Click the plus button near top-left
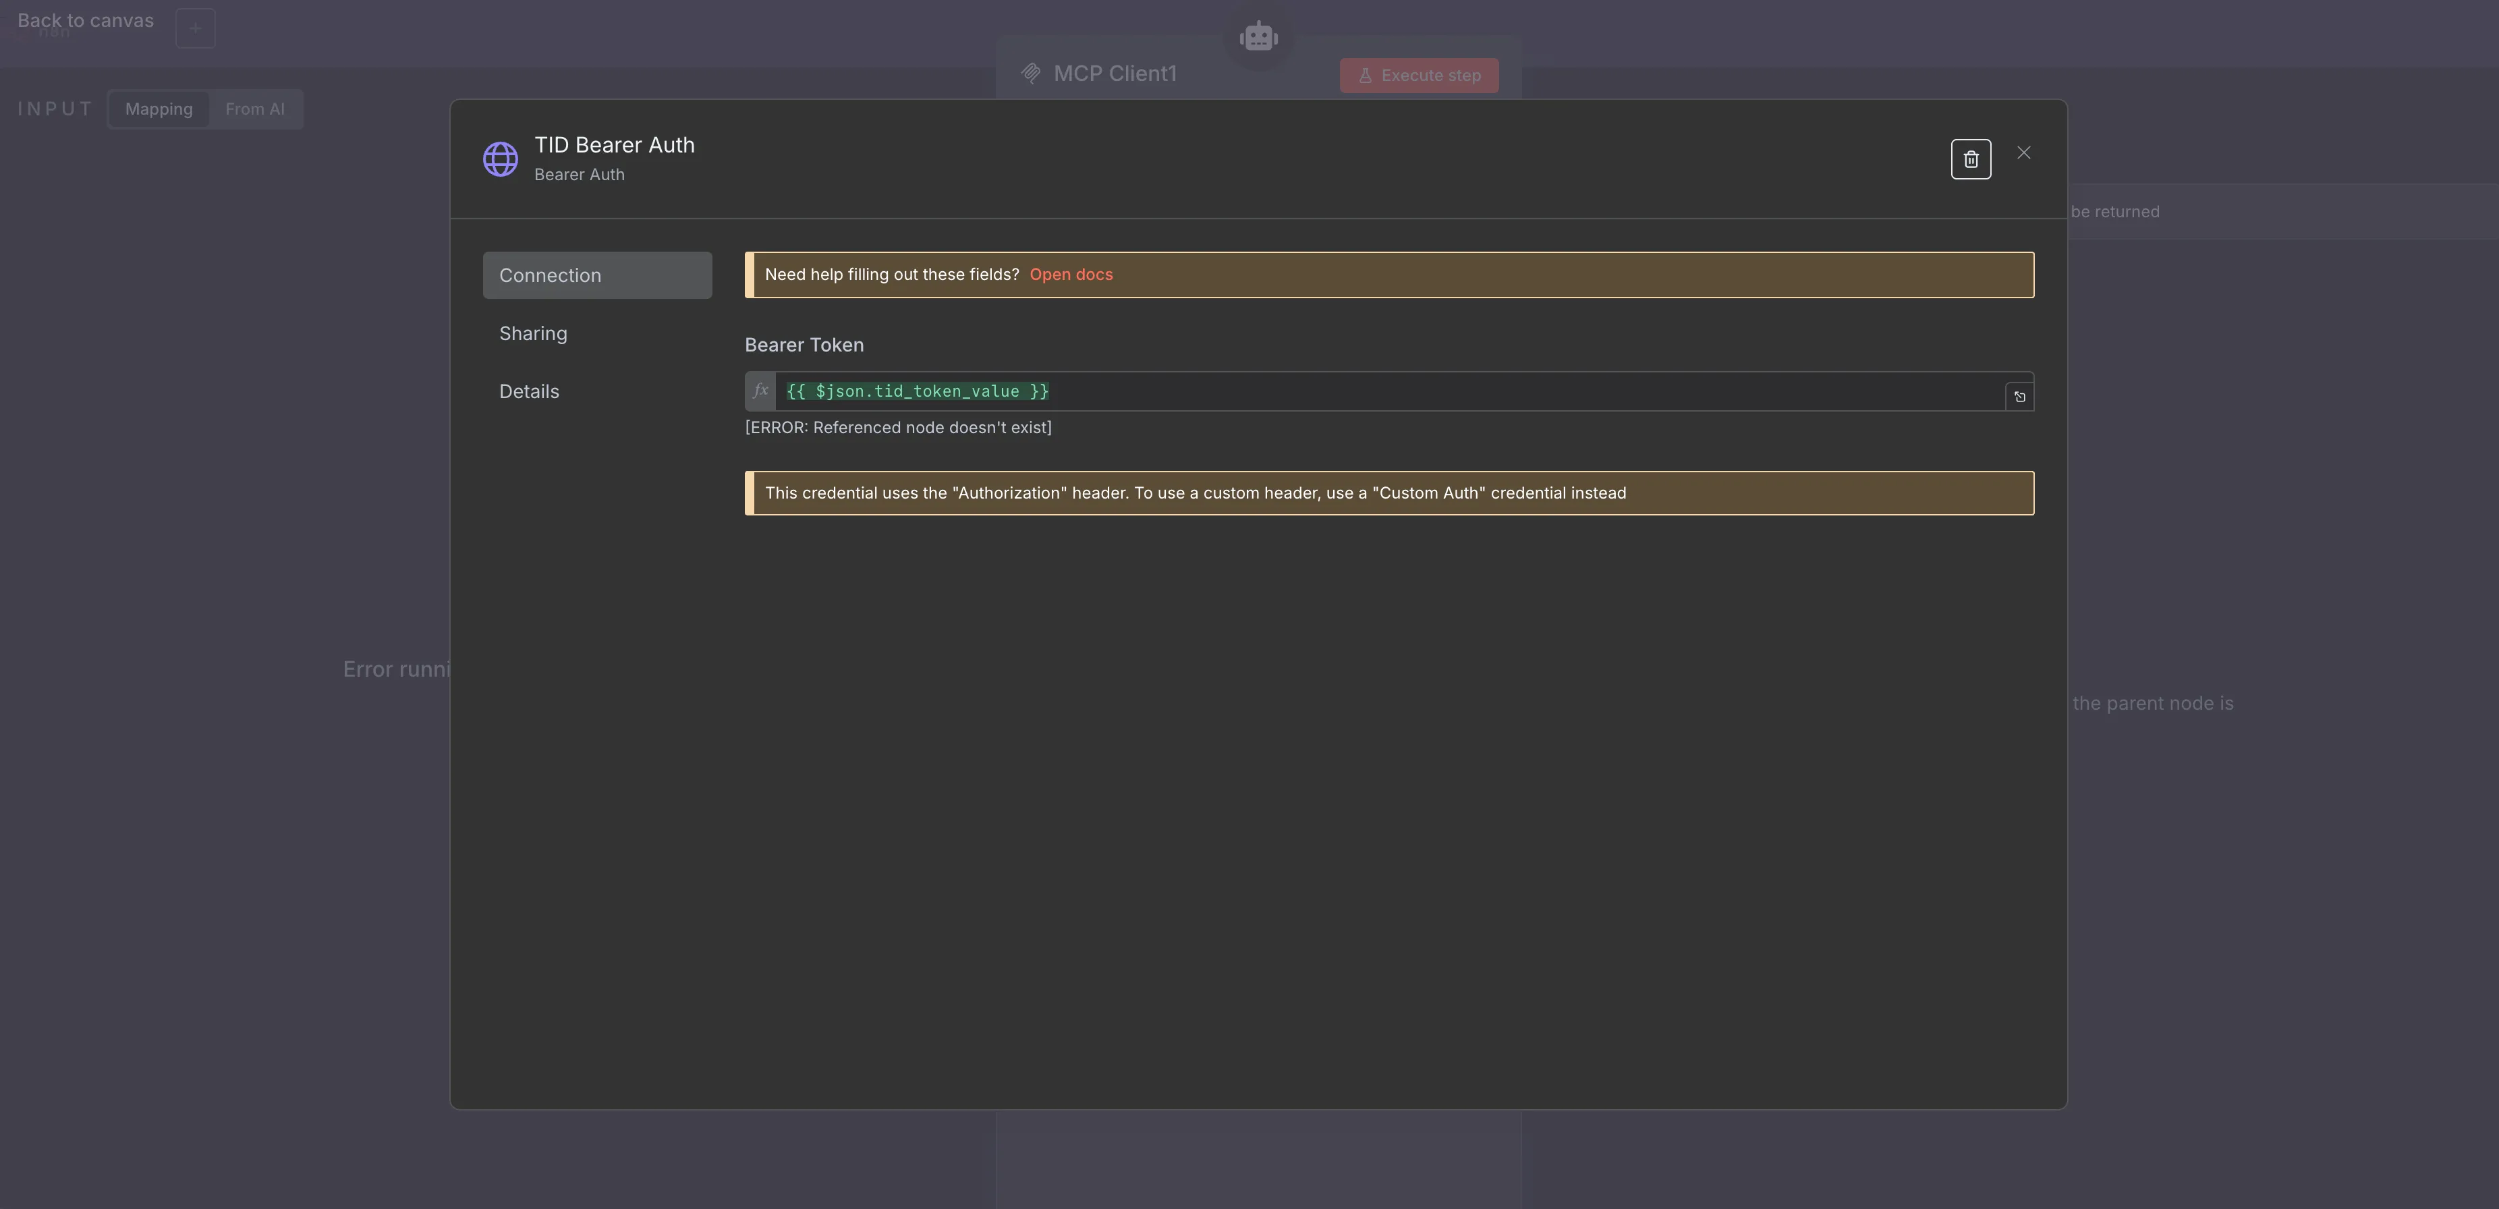Screen dimensions: 2499x1209 [x=195, y=28]
